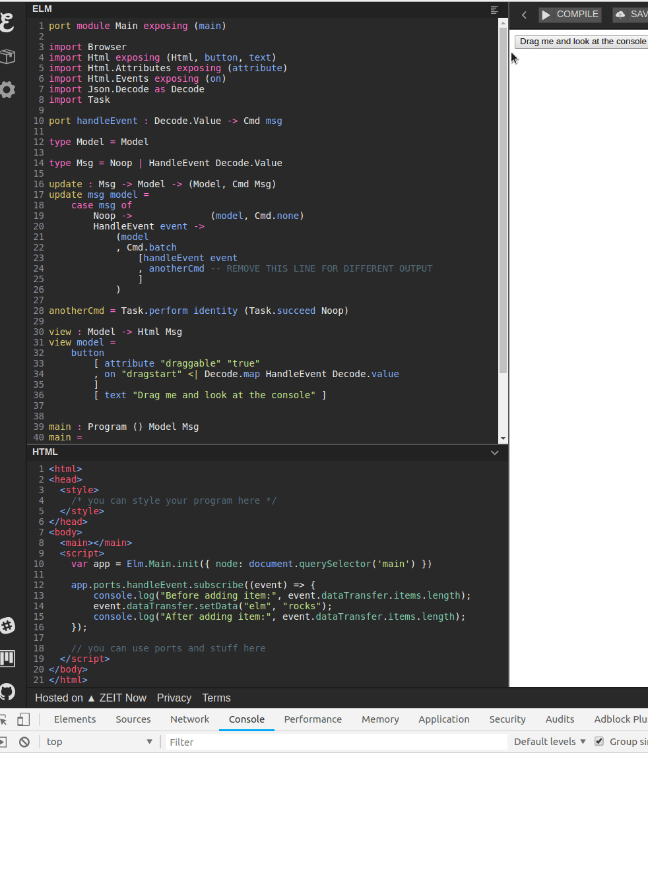Click 'port module Main exposing (main)' line
648x869 pixels.
[x=137, y=26]
